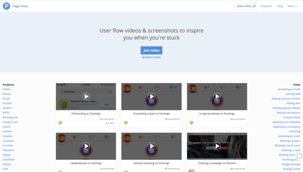The image size is (303, 172).
Task: Click the Join today button
Action: click(151, 50)
